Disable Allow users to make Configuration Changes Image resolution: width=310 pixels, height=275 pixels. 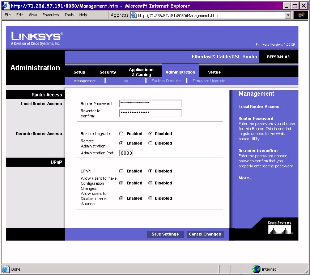(x=150, y=183)
